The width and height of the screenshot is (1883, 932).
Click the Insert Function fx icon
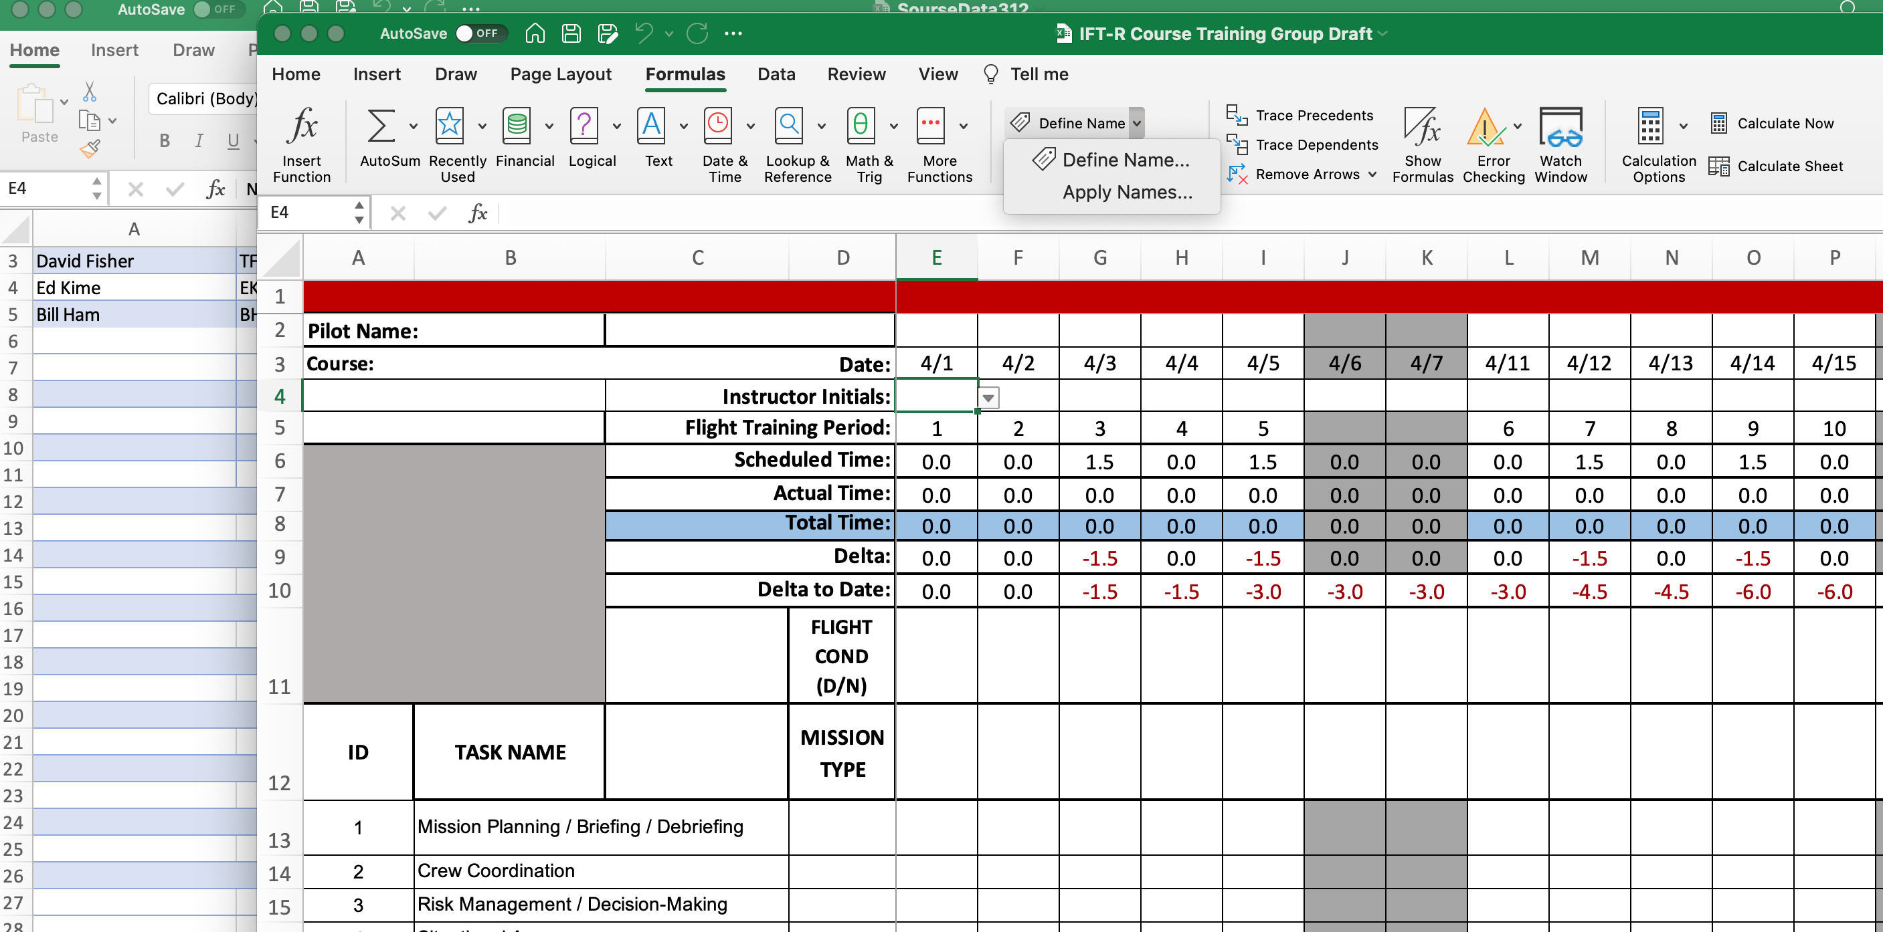(x=302, y=126)
